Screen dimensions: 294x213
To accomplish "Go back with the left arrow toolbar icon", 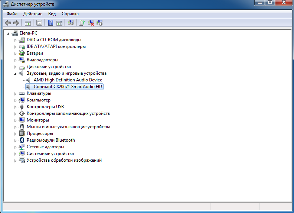I will pyautogui.click(x=8, y=23).
